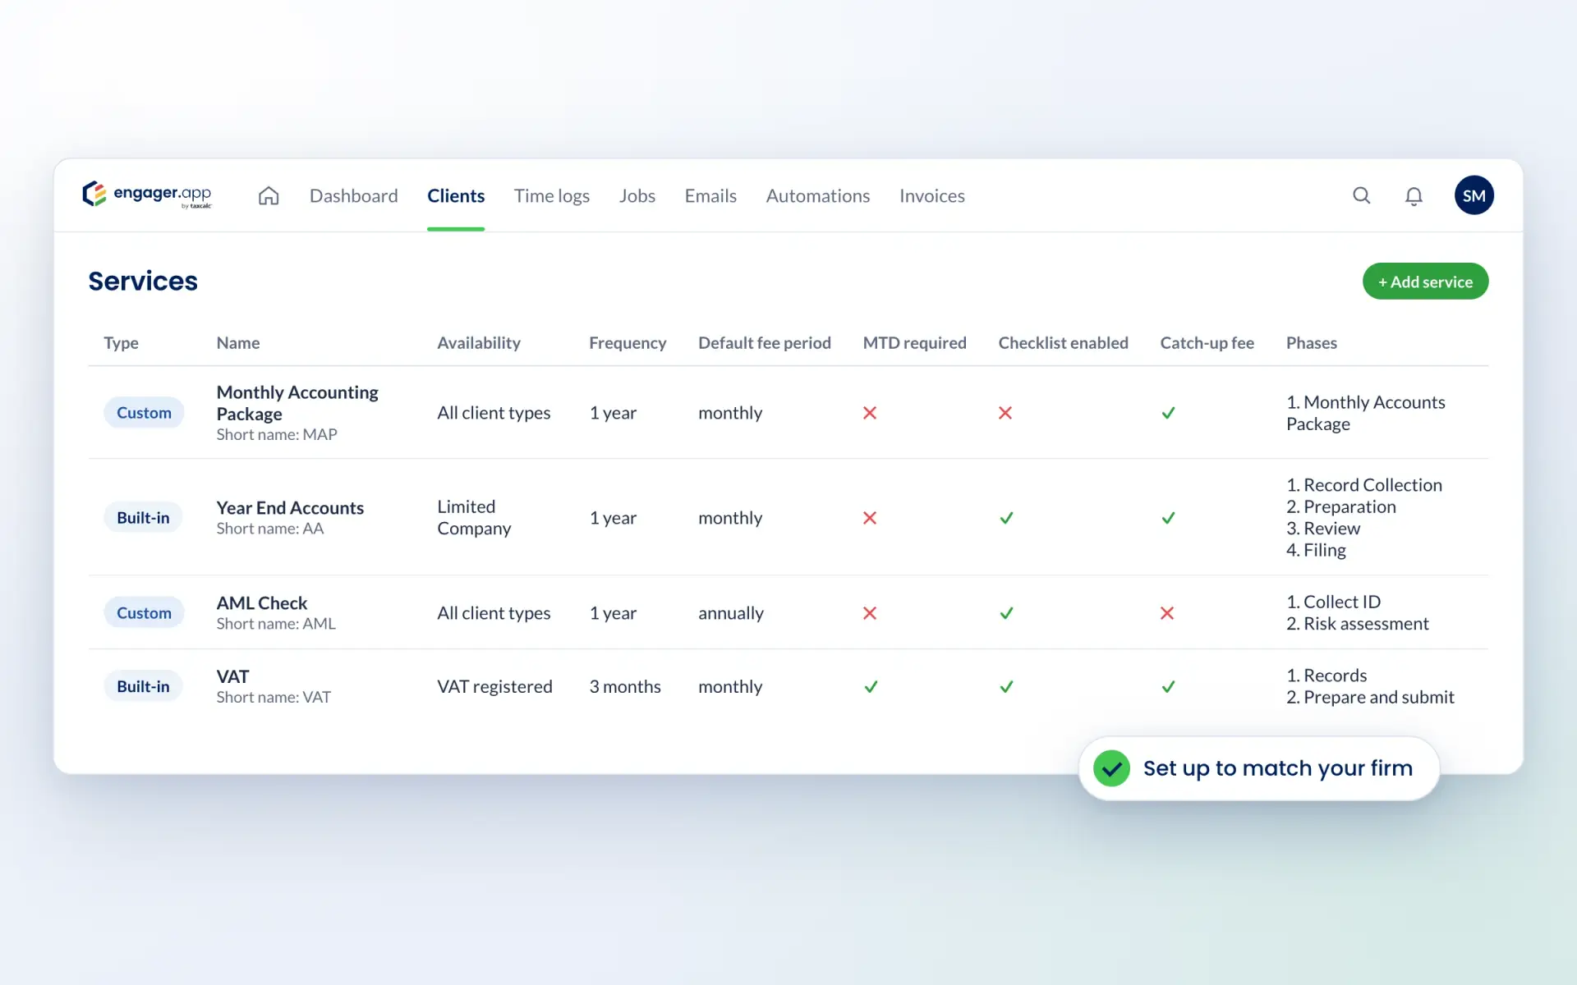Open the Time logs tab
Viewport: 1577px width, 985px height.
552,195
